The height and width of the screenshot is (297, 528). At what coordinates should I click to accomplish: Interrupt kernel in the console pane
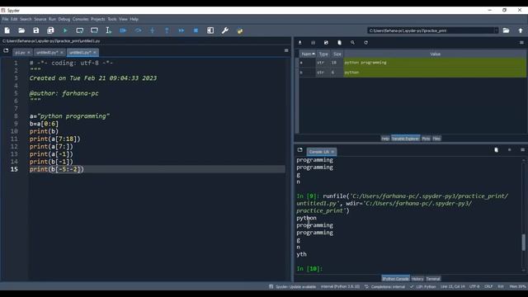pos(509,150)
